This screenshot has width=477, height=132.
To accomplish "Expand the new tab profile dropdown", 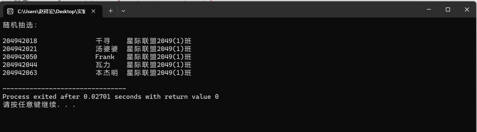I will point(123,11).
